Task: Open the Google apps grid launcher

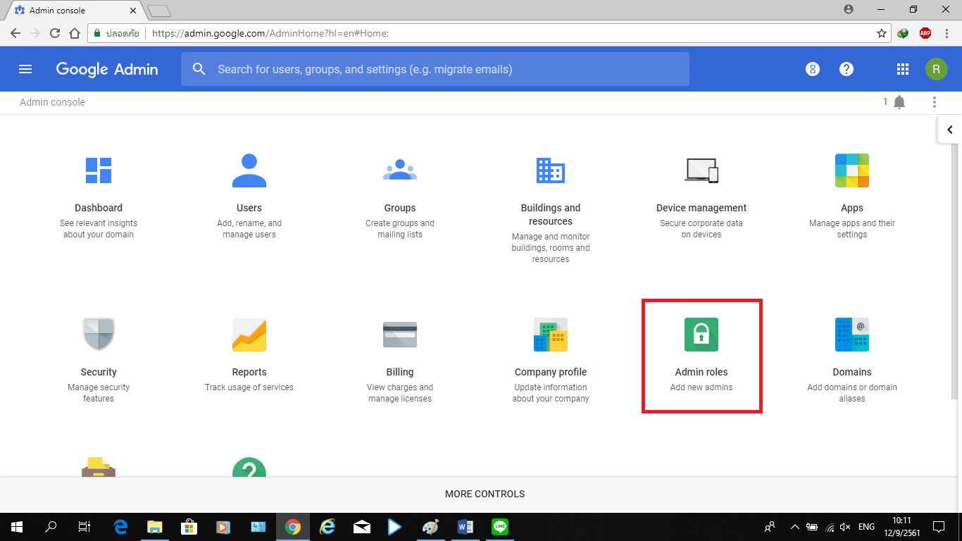Action: 903,69
